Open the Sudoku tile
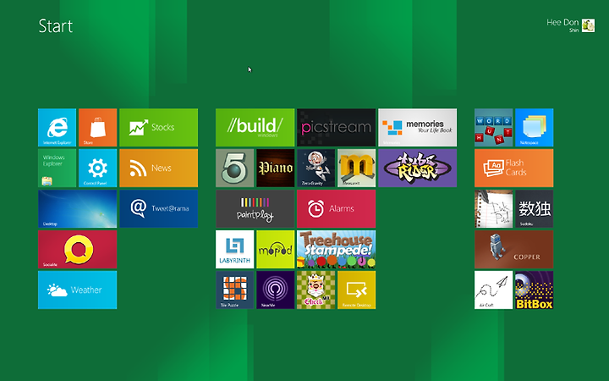The image size is (609, 381). coord(534,209)
